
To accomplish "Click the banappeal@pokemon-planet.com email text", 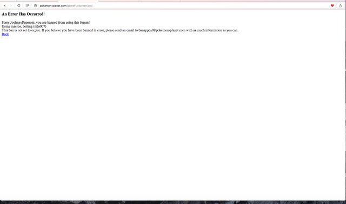I will tap(162, 30).
